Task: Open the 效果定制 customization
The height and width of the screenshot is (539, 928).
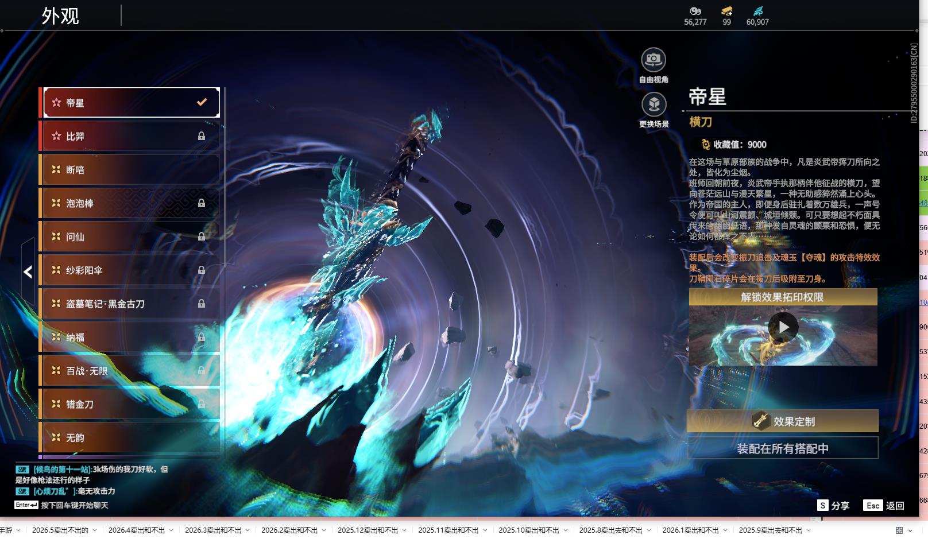Action: [x=783, y=421]
